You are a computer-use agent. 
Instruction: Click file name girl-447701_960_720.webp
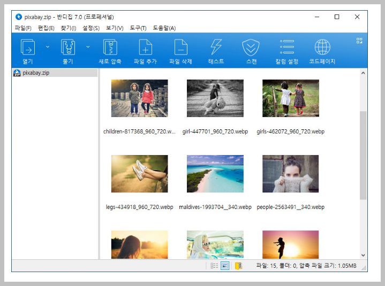point(215,132)
